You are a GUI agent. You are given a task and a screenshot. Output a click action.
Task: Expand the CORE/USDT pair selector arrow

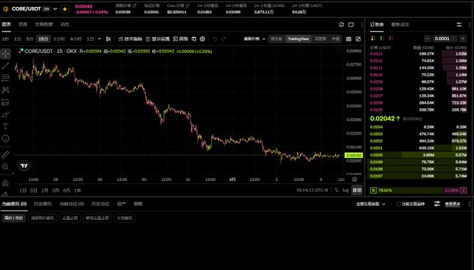55,9
